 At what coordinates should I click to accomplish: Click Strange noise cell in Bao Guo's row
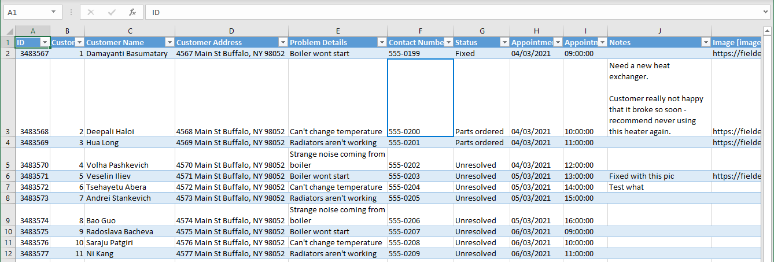338,215
